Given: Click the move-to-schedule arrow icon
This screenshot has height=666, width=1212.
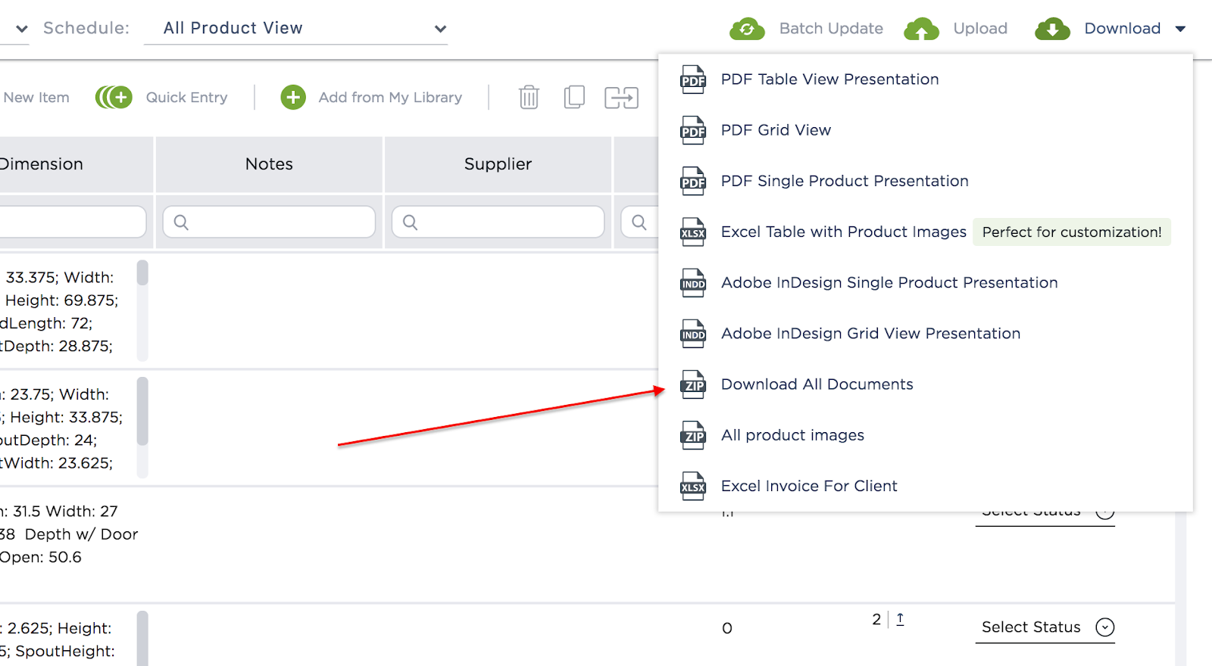Looking at the screenshot, I should point(621,98).
